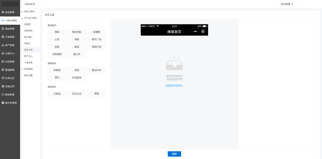Viewport: 322px width, 159px height.
Task: Click the icon beside 订单管理
Action: 3,37
